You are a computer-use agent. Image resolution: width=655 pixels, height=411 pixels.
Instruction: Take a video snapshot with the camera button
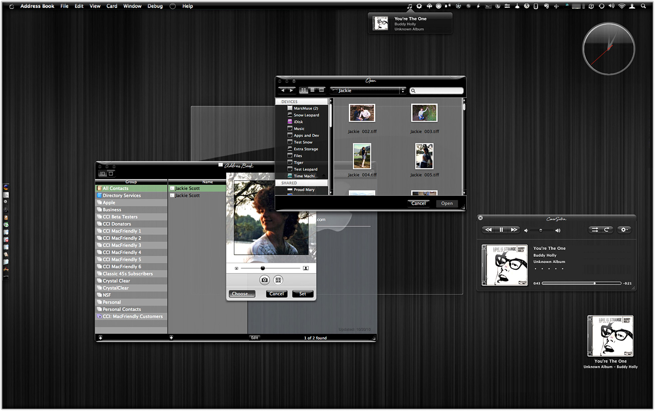tap(265, 280)
